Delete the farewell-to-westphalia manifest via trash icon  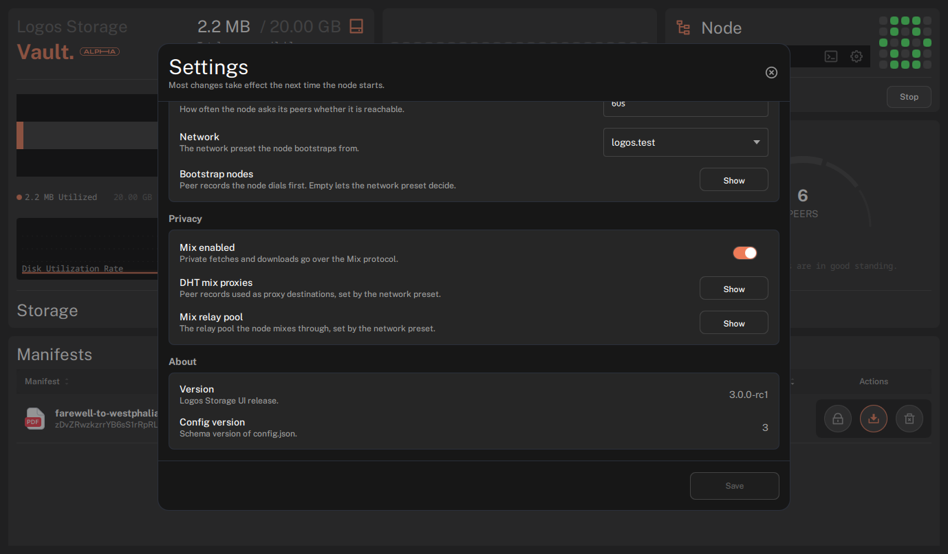click(909, 418)
